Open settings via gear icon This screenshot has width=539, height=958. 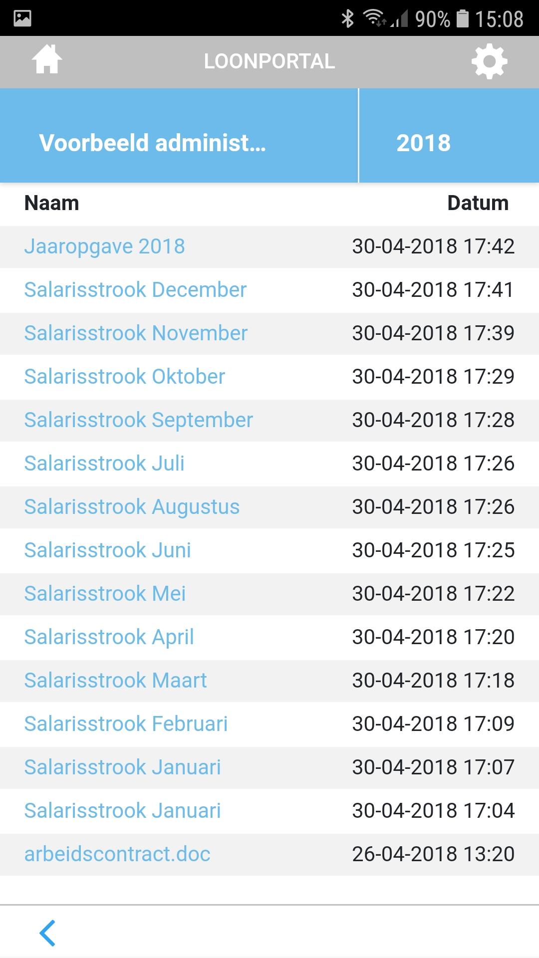[x=489, y=61]
